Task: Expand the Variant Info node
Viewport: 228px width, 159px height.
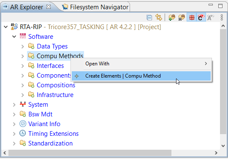Action: [x=14, y=124]
